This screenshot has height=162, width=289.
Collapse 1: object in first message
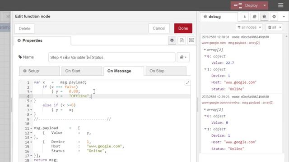click(205, 69)
